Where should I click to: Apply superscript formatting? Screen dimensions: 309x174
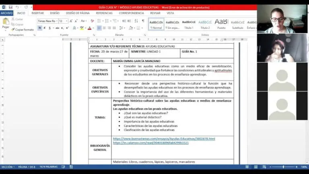click(x=68, y=28)
